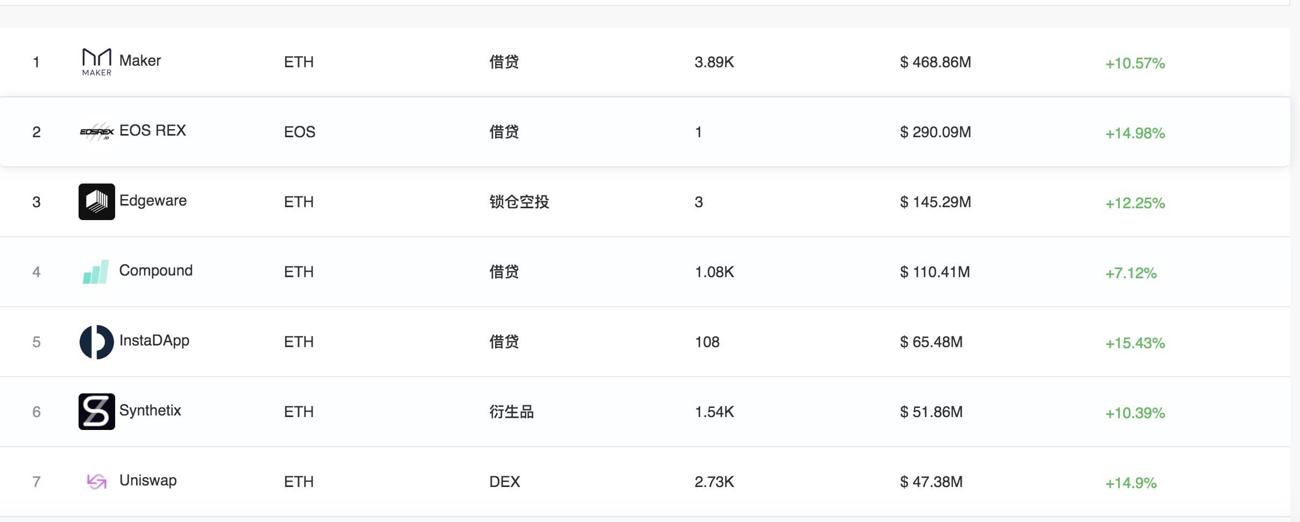The width and height of the screenshot is (1300, 522).
Task: Click the Synthetix S logo
Action: point(97,412)
